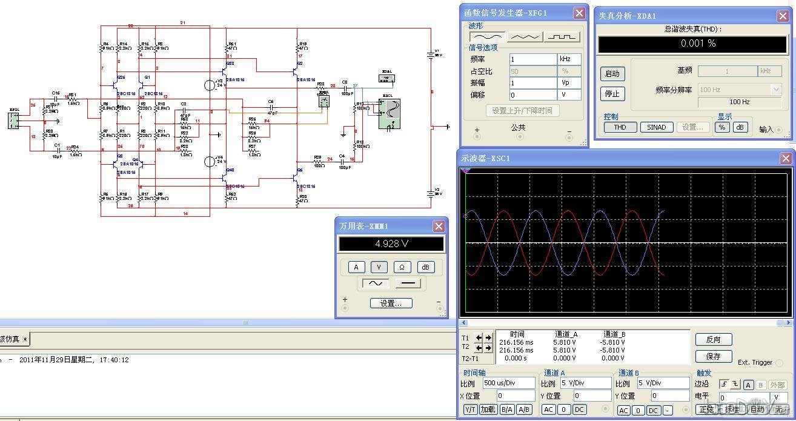Image resolution: width=796 pixels, height=421 pixels.
Task: Click the multimeter settings button
Action: coord(391,303)
